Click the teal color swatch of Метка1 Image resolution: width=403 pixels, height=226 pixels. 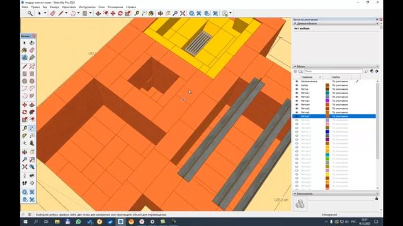point(327,93)
